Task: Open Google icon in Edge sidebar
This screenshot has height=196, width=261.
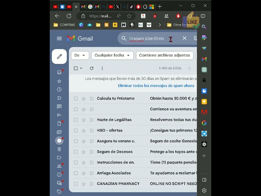Action: point(204,123)
